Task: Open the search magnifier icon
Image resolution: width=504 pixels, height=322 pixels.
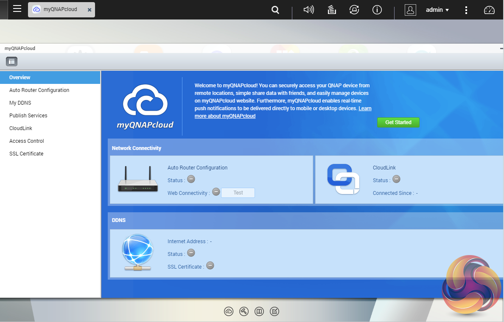Action: [275, 10]
